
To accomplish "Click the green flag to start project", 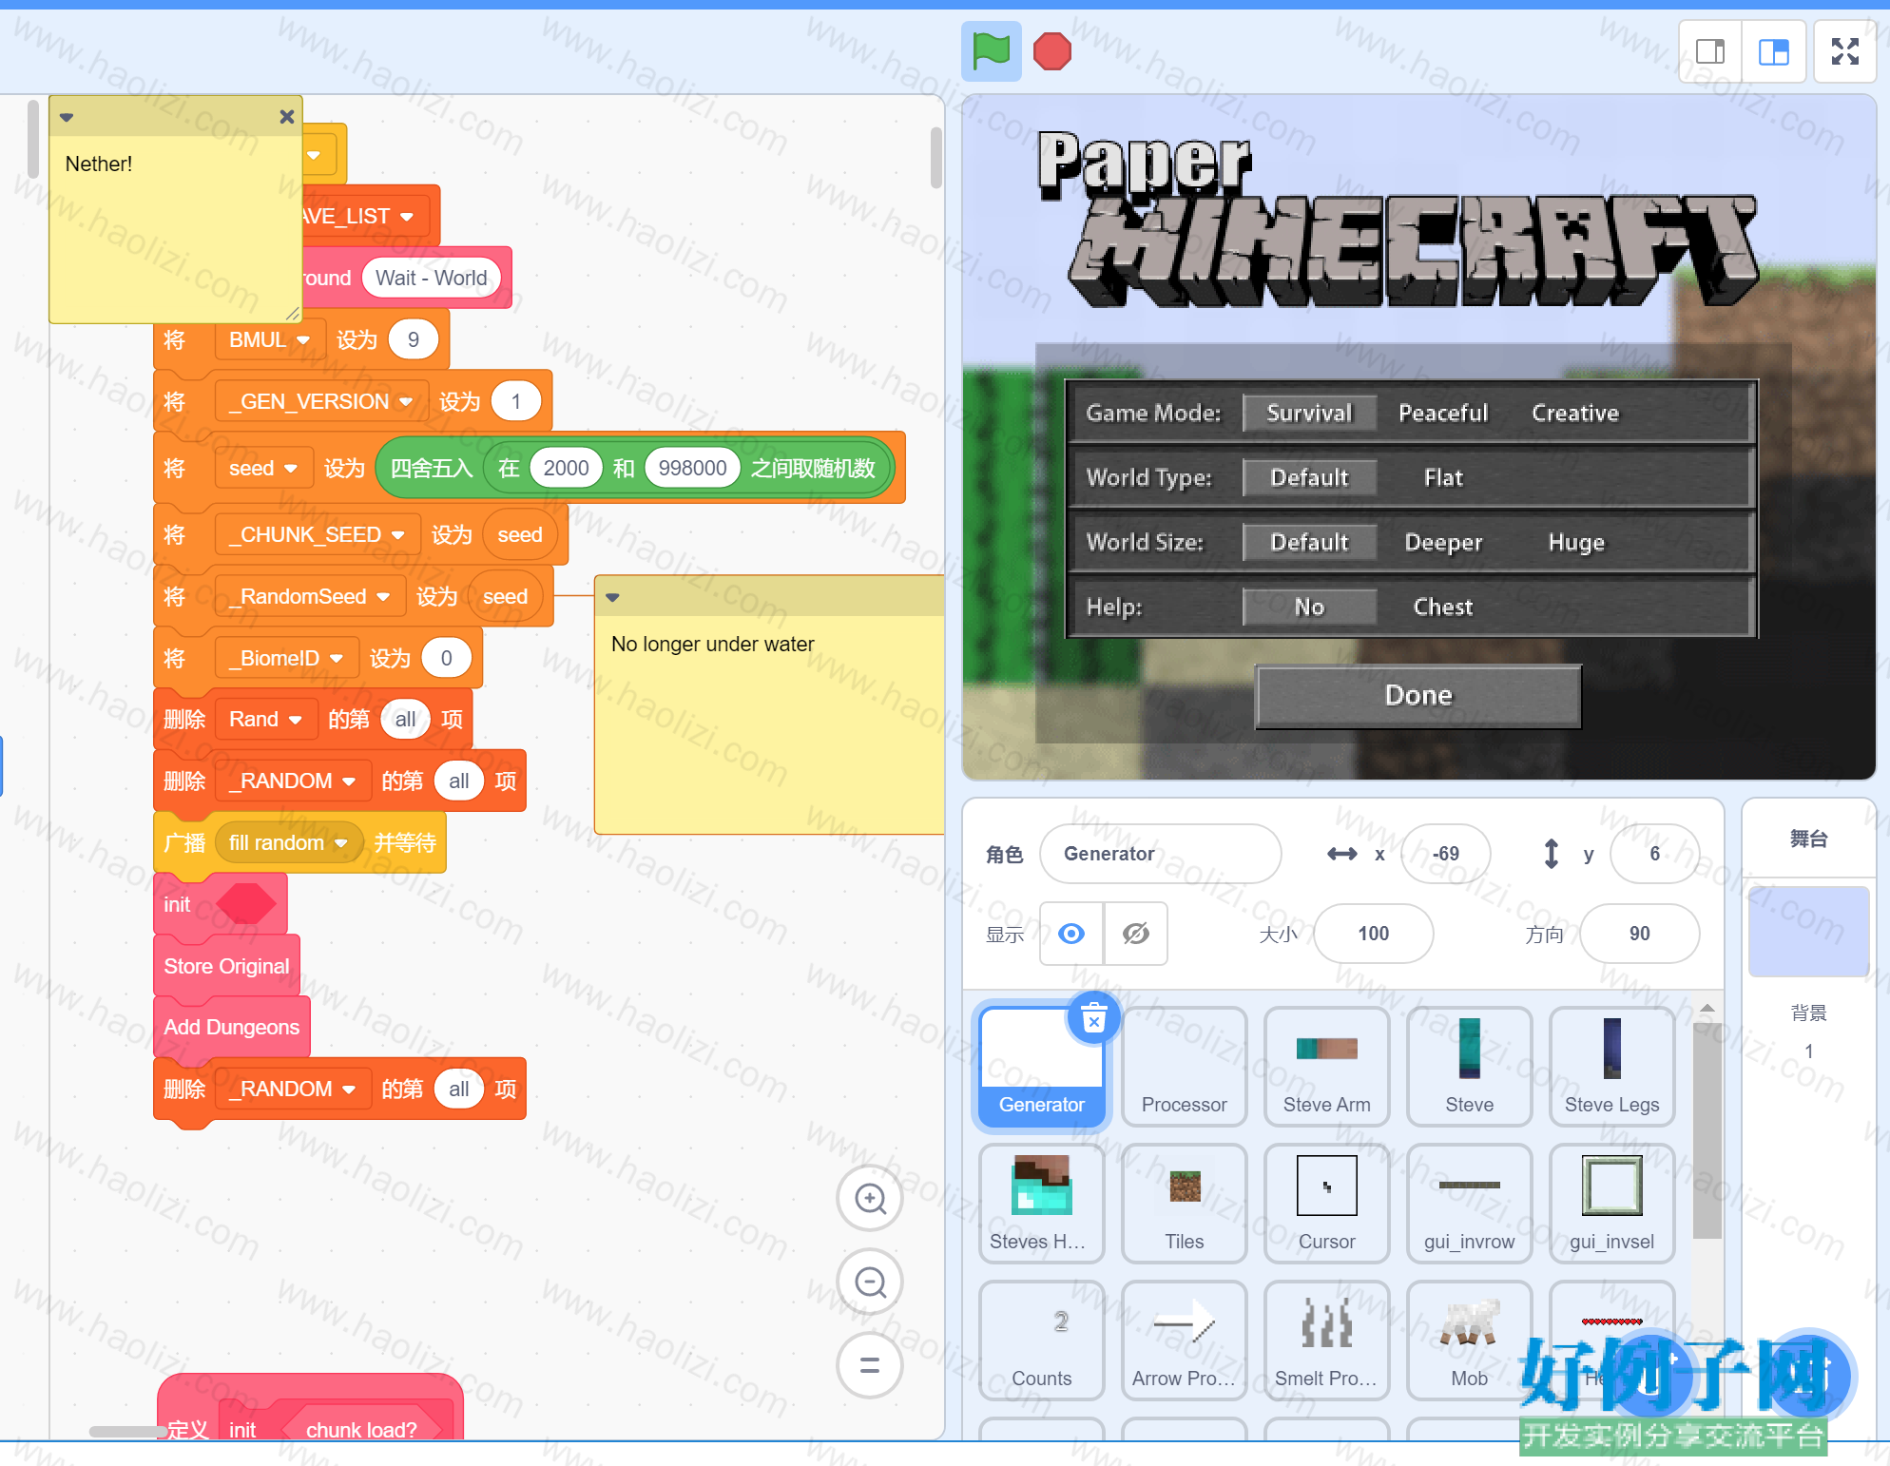I will coord(991,51).
